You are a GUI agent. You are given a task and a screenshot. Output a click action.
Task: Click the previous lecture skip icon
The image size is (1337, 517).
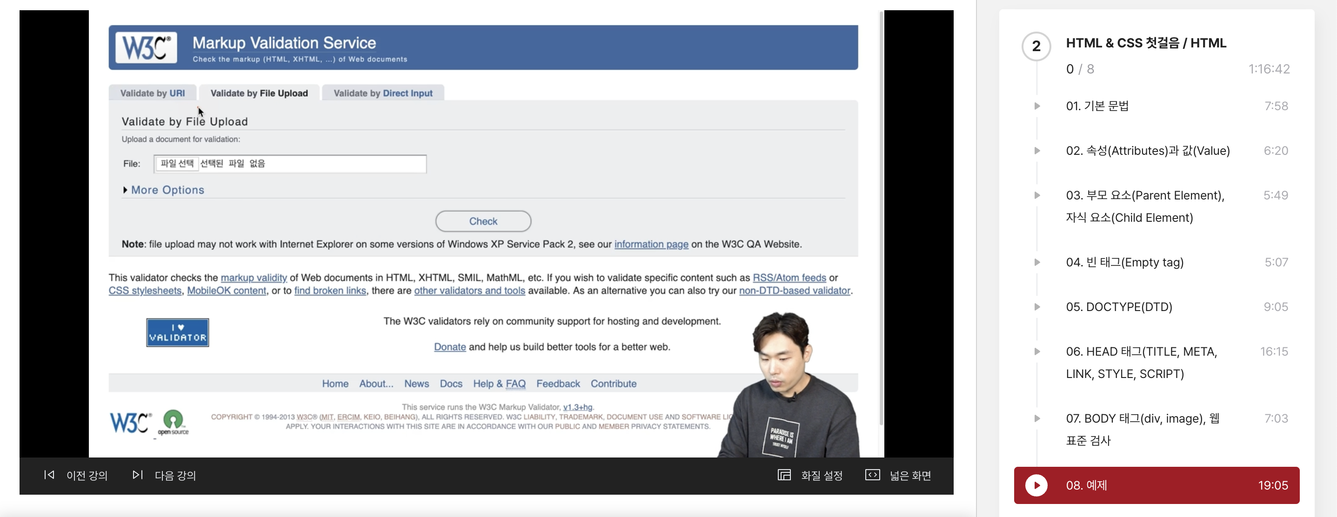click(x=49, y=475)
